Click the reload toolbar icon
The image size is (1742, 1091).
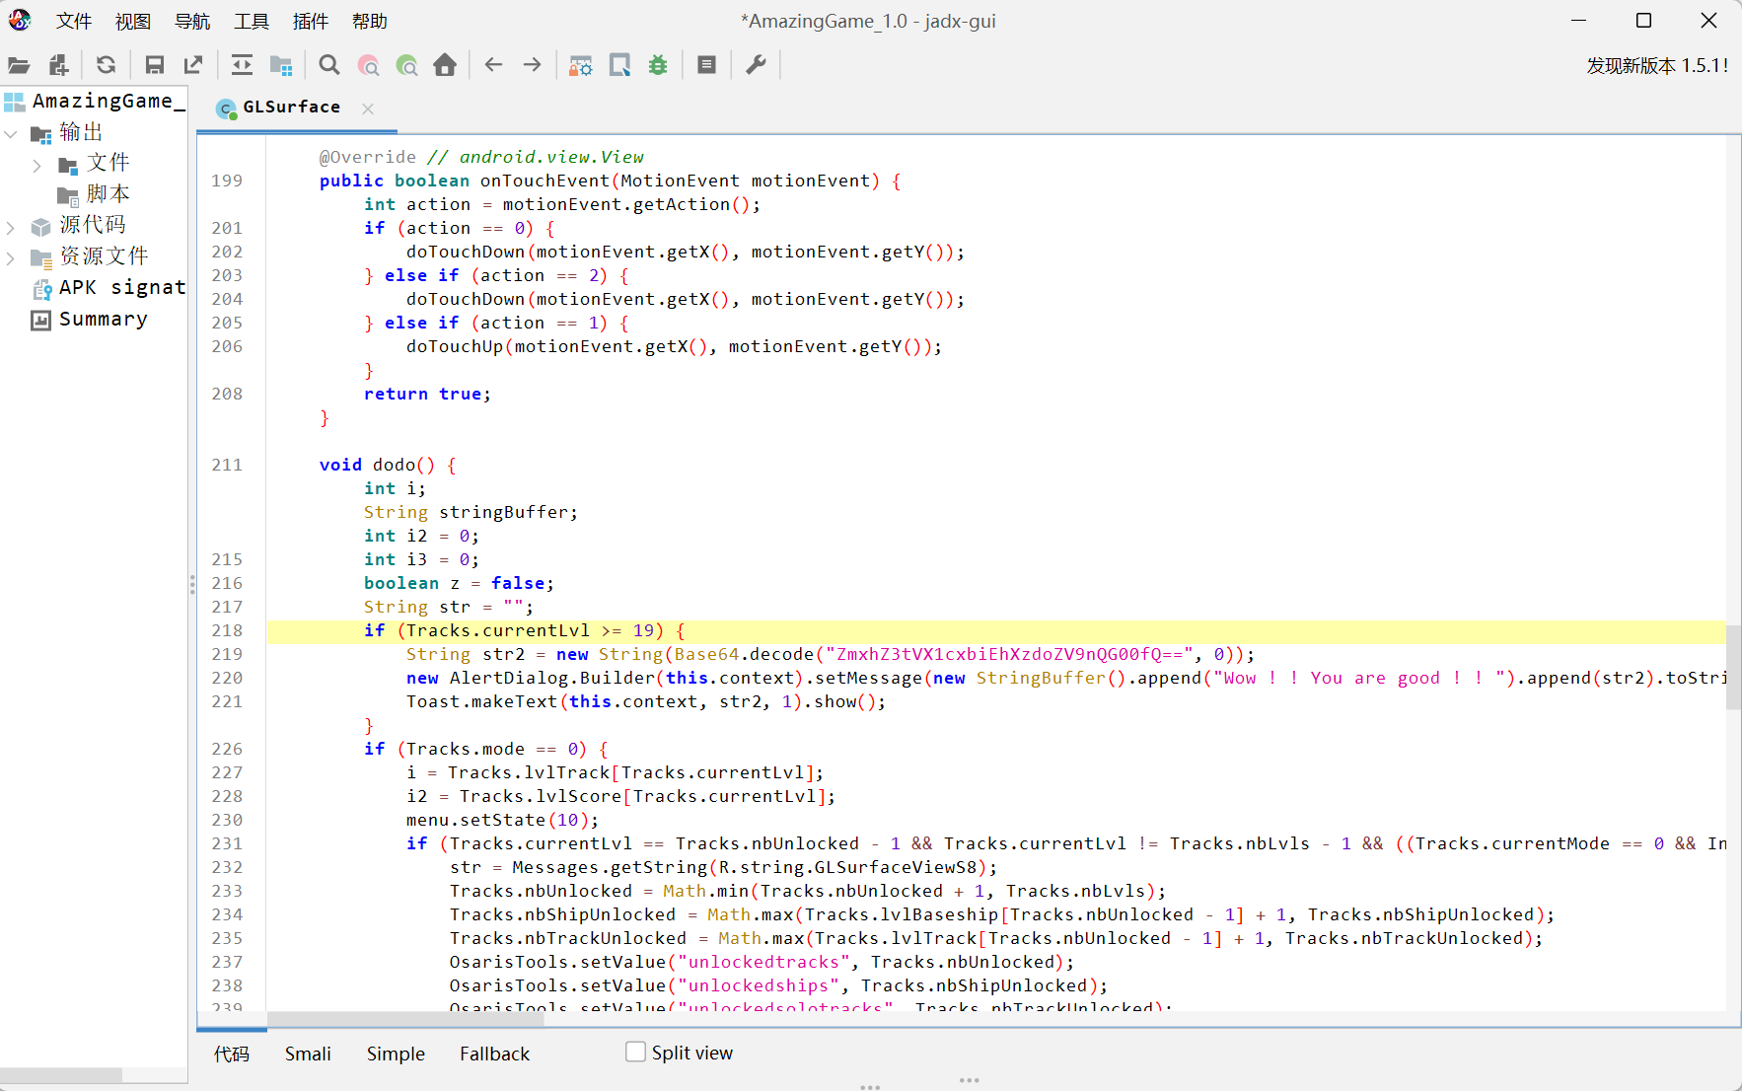pyautogui.click(x=107, y=65)
